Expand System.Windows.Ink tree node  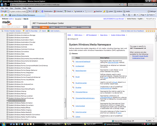[7, 82]
